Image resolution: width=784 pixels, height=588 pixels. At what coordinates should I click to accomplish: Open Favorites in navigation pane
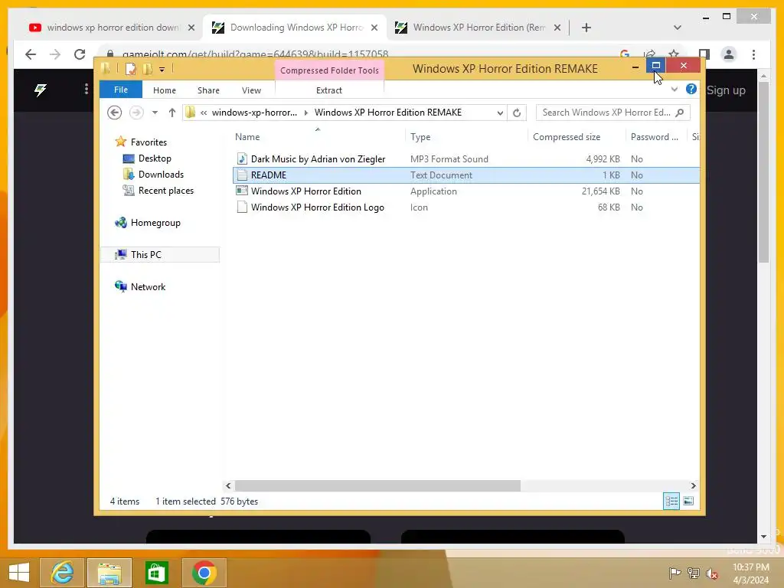pos(149,142)
